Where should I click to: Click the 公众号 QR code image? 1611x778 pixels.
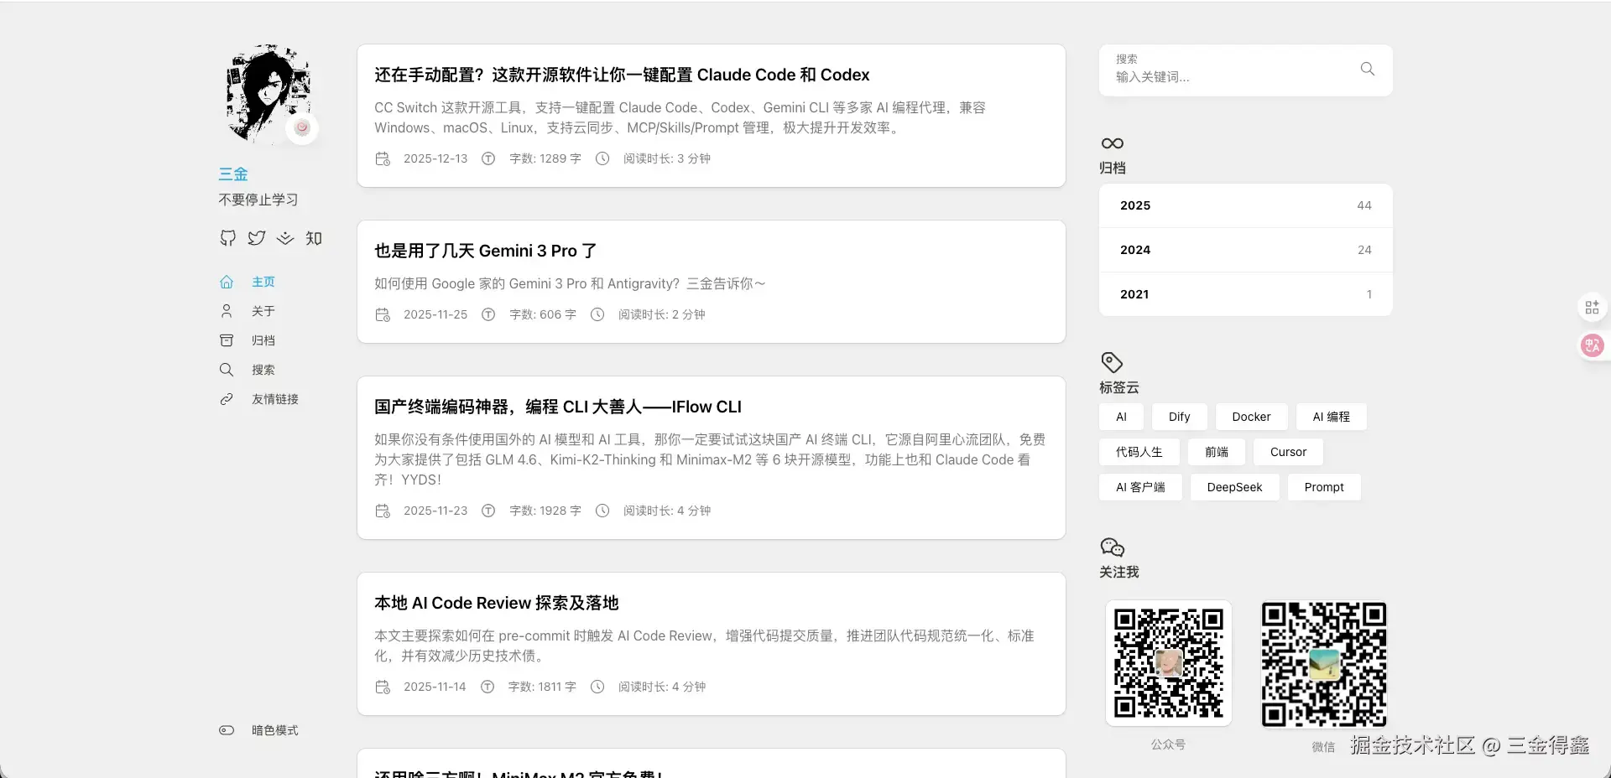1169,664
